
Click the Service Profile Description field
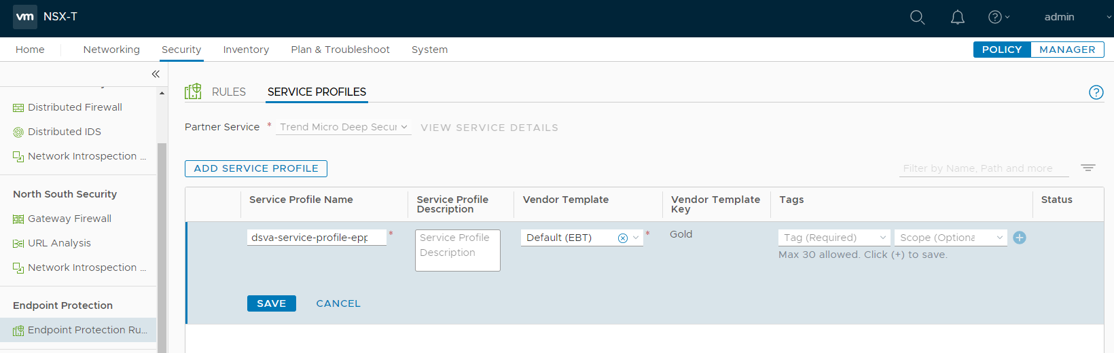(x=457, y=250)
